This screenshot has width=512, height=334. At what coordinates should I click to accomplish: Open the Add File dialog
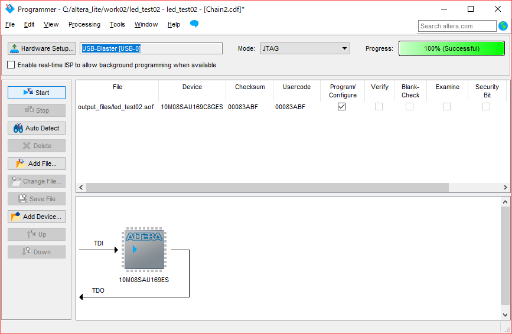pos(36,163)
